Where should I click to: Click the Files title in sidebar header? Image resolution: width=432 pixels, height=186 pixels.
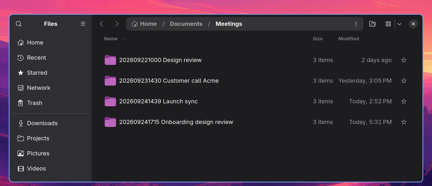pos(51,24)
